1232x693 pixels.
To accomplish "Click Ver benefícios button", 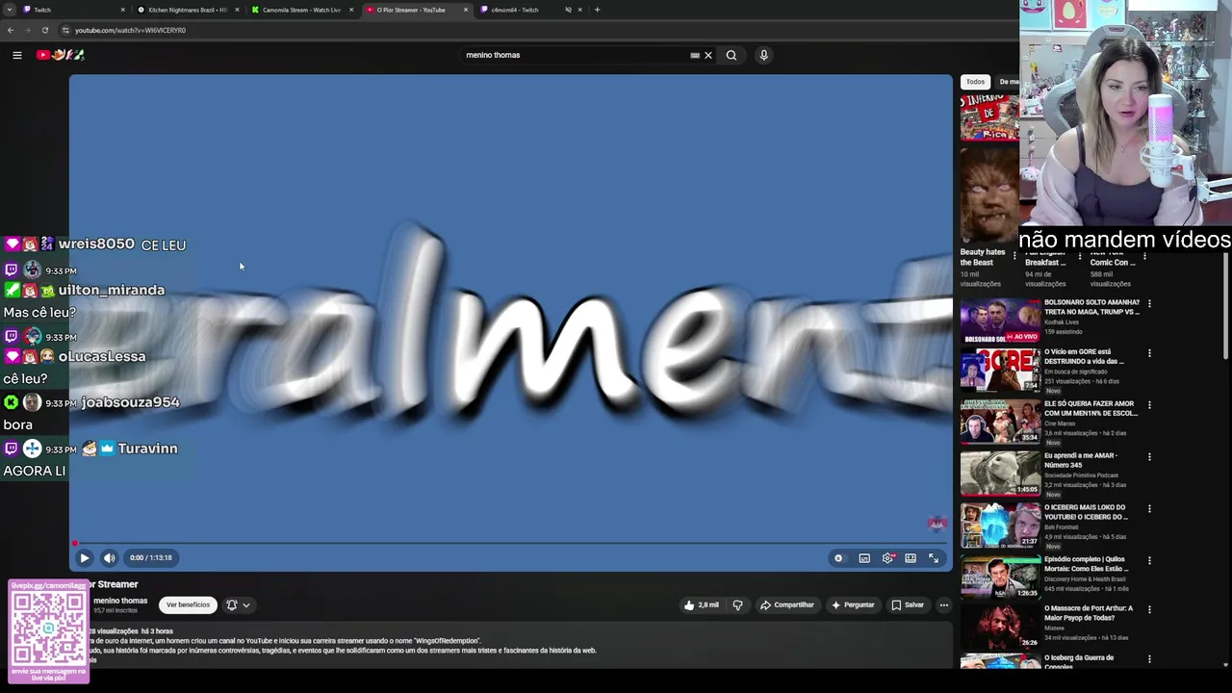I will pyautogui.click(x=188, y=604).
